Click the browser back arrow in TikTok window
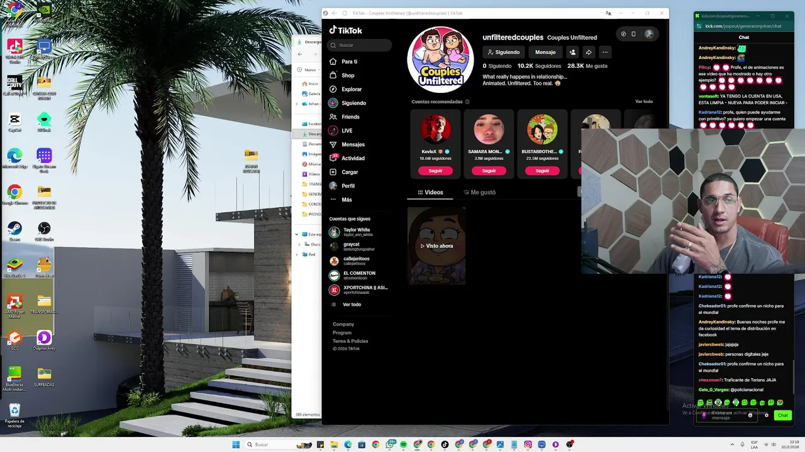Image resolution: width=805 pixels, height=452 pixels. [333, 13]
